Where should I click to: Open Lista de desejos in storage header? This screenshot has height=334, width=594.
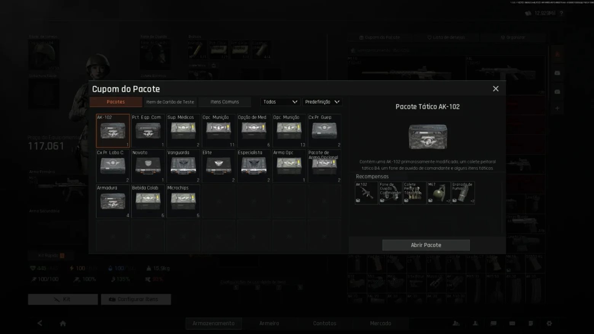446,37
